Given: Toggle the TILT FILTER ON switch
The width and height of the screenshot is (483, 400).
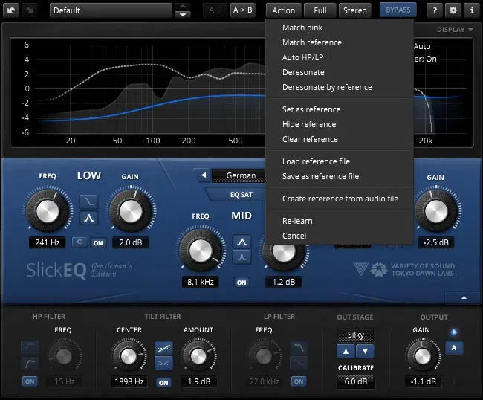Looking at the screenshot, I should [x=164, y=381].
